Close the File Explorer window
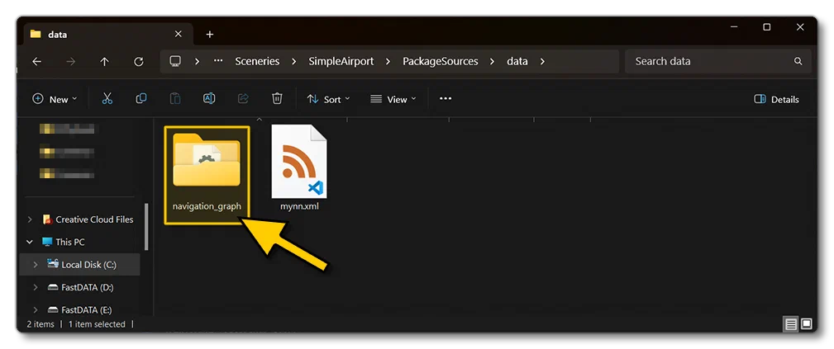The height and width of the screenshot is (349, 834). [x=800, y=27]
